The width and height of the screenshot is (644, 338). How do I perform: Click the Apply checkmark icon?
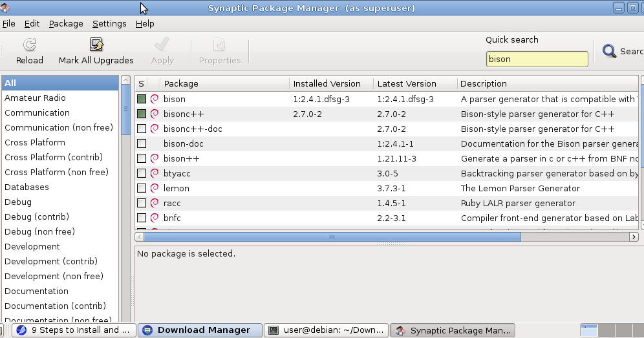(x=162, y=45)
